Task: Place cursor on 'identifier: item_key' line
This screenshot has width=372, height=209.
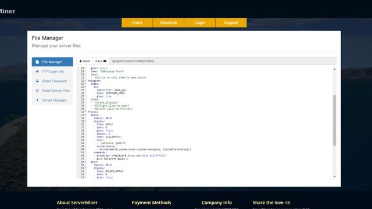Action: pos(111,90)
